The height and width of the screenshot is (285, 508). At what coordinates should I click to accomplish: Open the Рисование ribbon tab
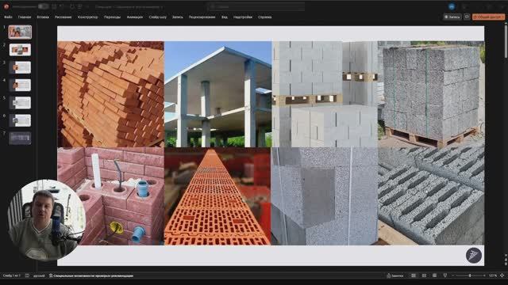(63, 17)
